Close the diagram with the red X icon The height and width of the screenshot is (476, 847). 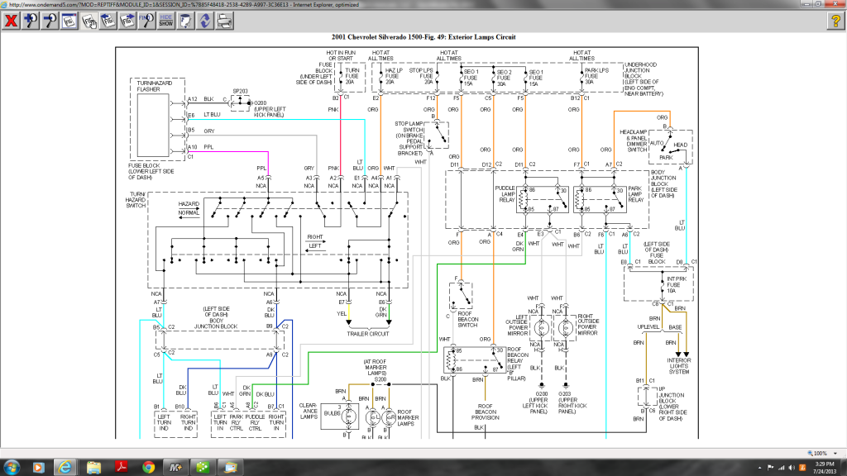11,21
